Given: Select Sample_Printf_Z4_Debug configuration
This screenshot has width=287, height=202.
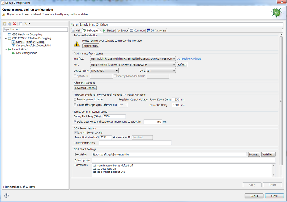Looking at the screenshot, I should click(x=30, y=42).
